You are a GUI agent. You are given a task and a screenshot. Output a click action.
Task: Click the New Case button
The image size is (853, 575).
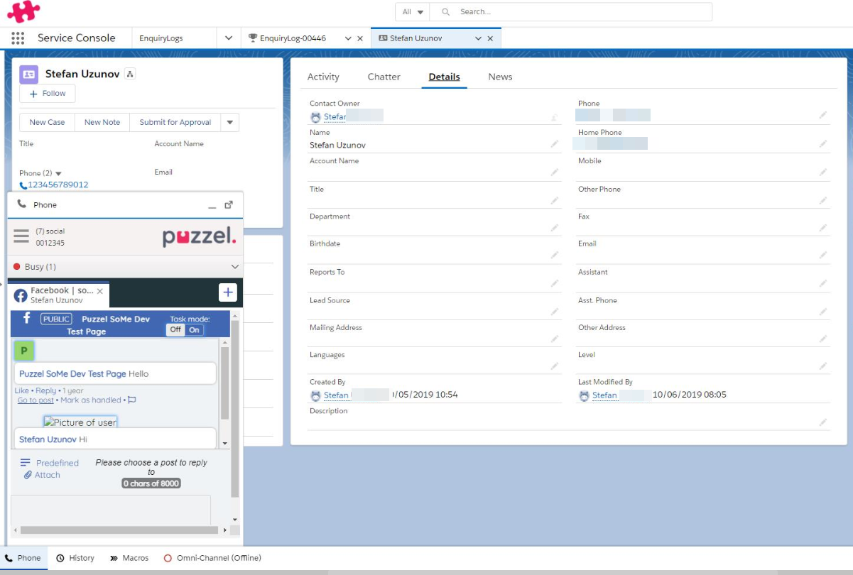pos(47,122)
